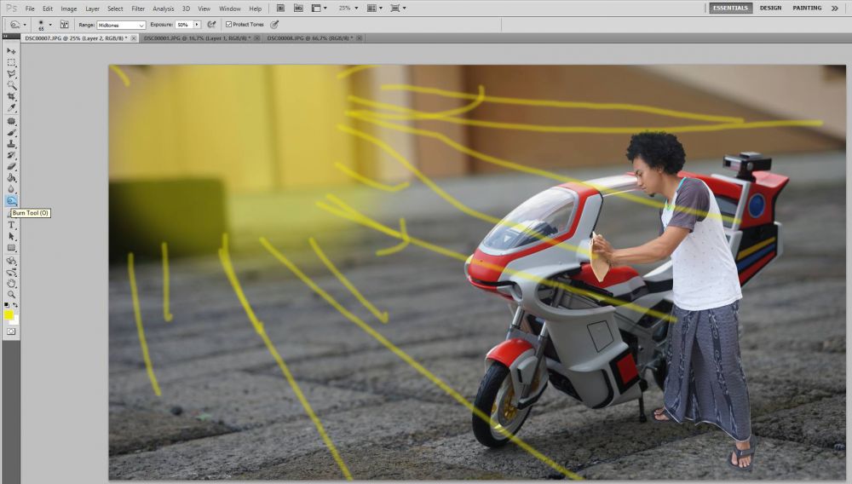Uncheck the Protect Tones checkbox
This screenshot has height=484, width=852.
tap(228, 25)
